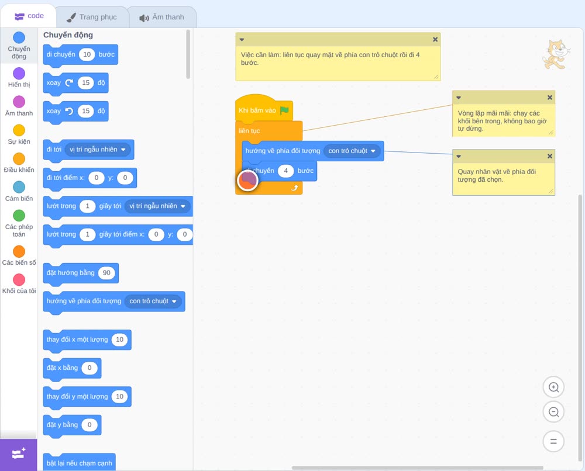Open con trỏ chuột dropdown in script
The height and width of the screenshot is (471, 585).
[352, 151]
